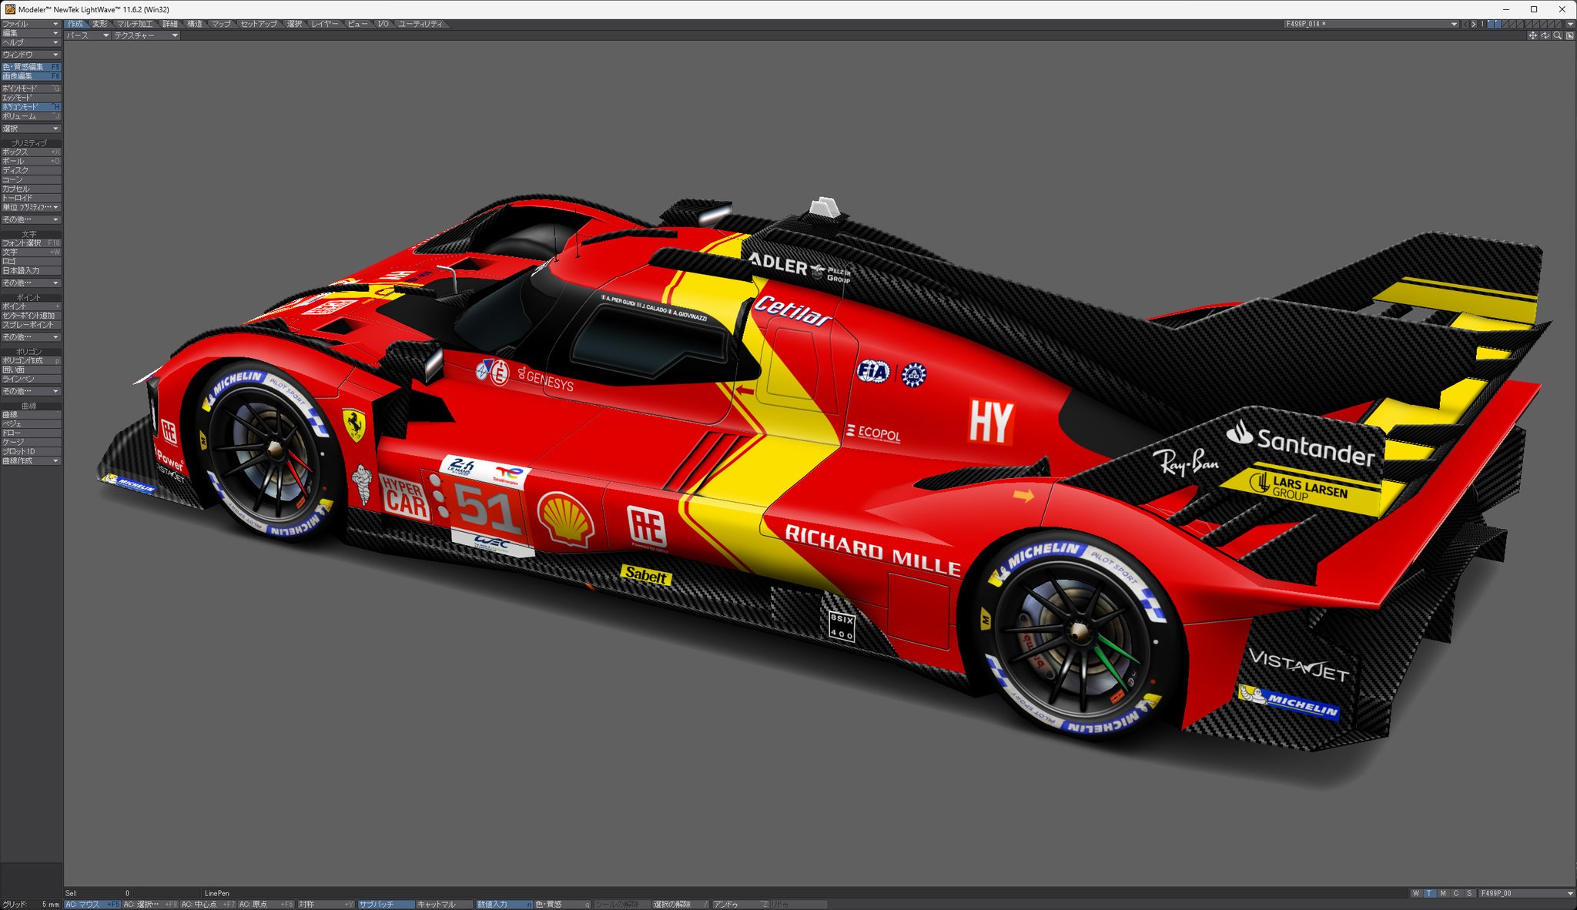Enable ポリゴンモード selection mode

(x=31, y=107)
